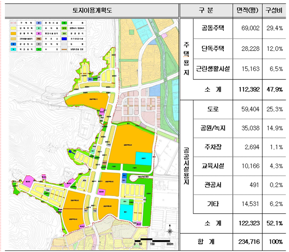
Task: Click the 14,531 area value
Action: click(251, 204)
